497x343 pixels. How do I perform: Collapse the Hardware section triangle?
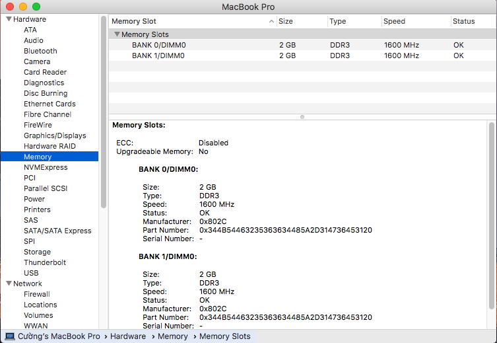(x=9, y=19)
